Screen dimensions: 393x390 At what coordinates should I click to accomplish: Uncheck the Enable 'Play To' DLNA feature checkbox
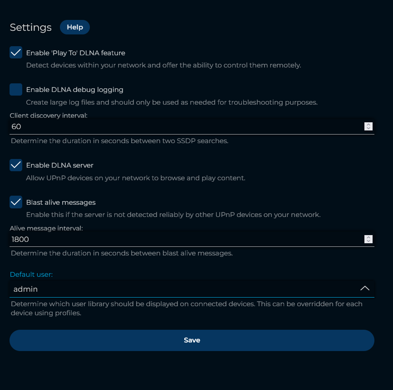(x=16, y=53)
